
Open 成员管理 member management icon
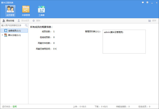(10, 11)
